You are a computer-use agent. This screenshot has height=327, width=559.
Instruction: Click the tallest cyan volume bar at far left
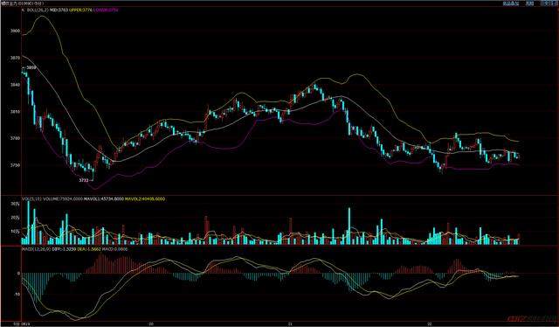pyautogui.click(x=29, y=223)
